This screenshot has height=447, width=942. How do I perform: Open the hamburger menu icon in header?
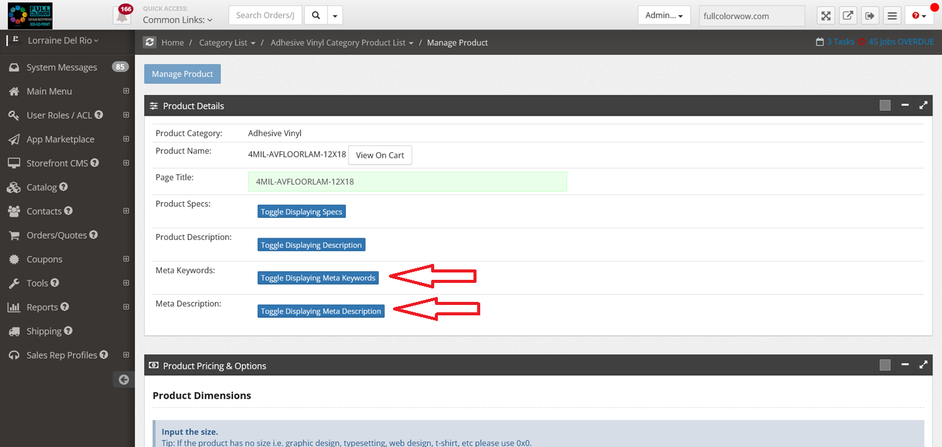pos(892,16)
